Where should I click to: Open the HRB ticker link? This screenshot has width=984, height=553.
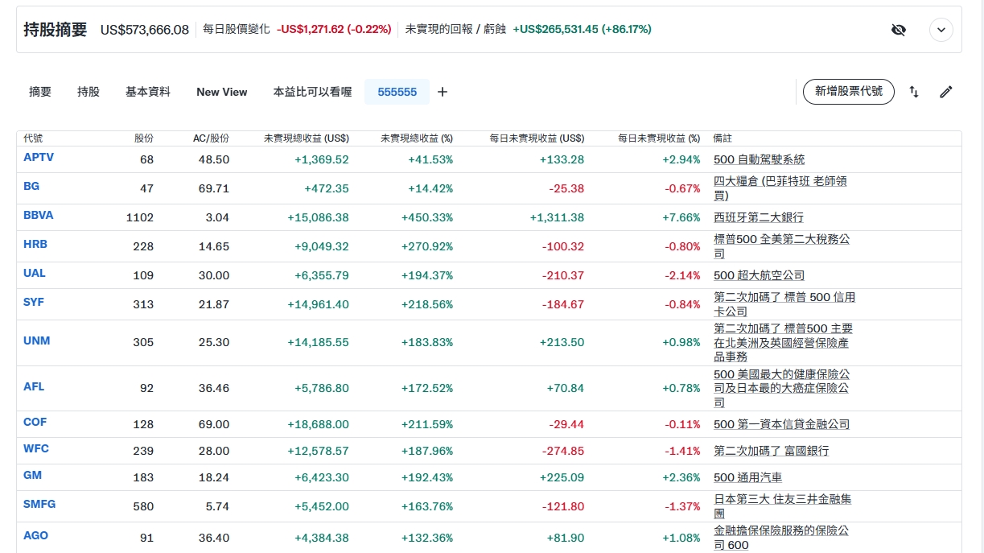pos(35,244)
